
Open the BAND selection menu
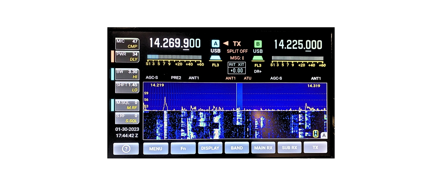pyautogui.click(x=237, y=148)
